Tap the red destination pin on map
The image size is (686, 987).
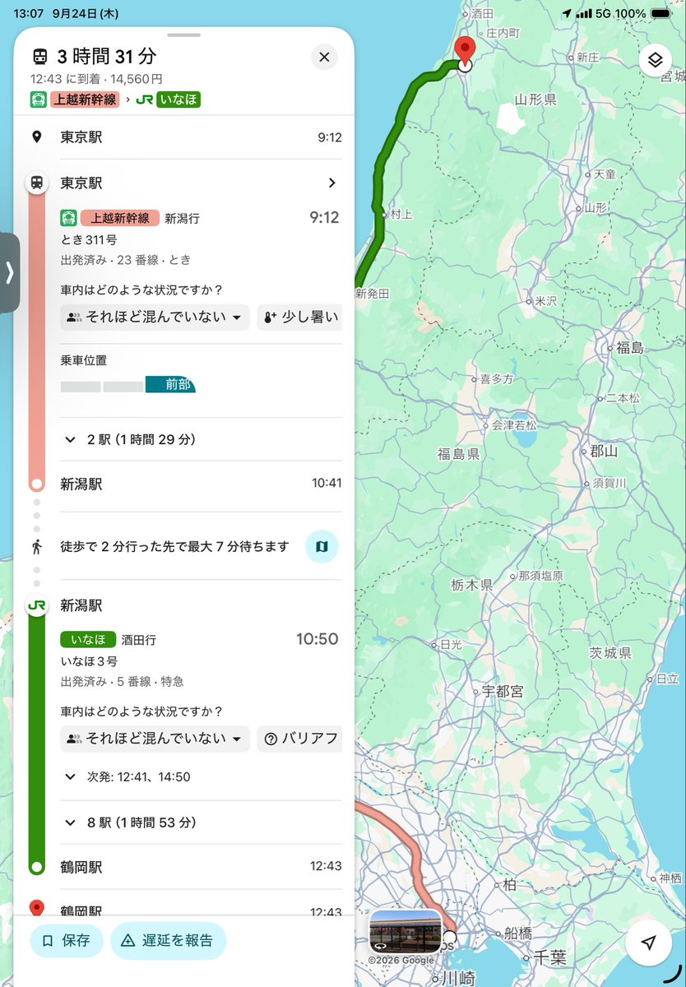pos(465,52)
